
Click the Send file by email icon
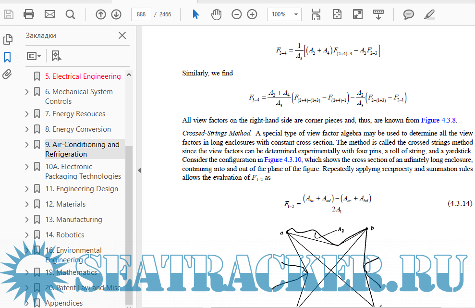49,14
